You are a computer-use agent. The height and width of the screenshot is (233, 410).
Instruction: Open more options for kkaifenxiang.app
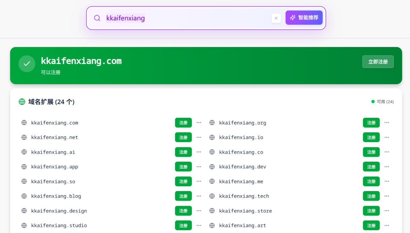(x=199, y=167)
